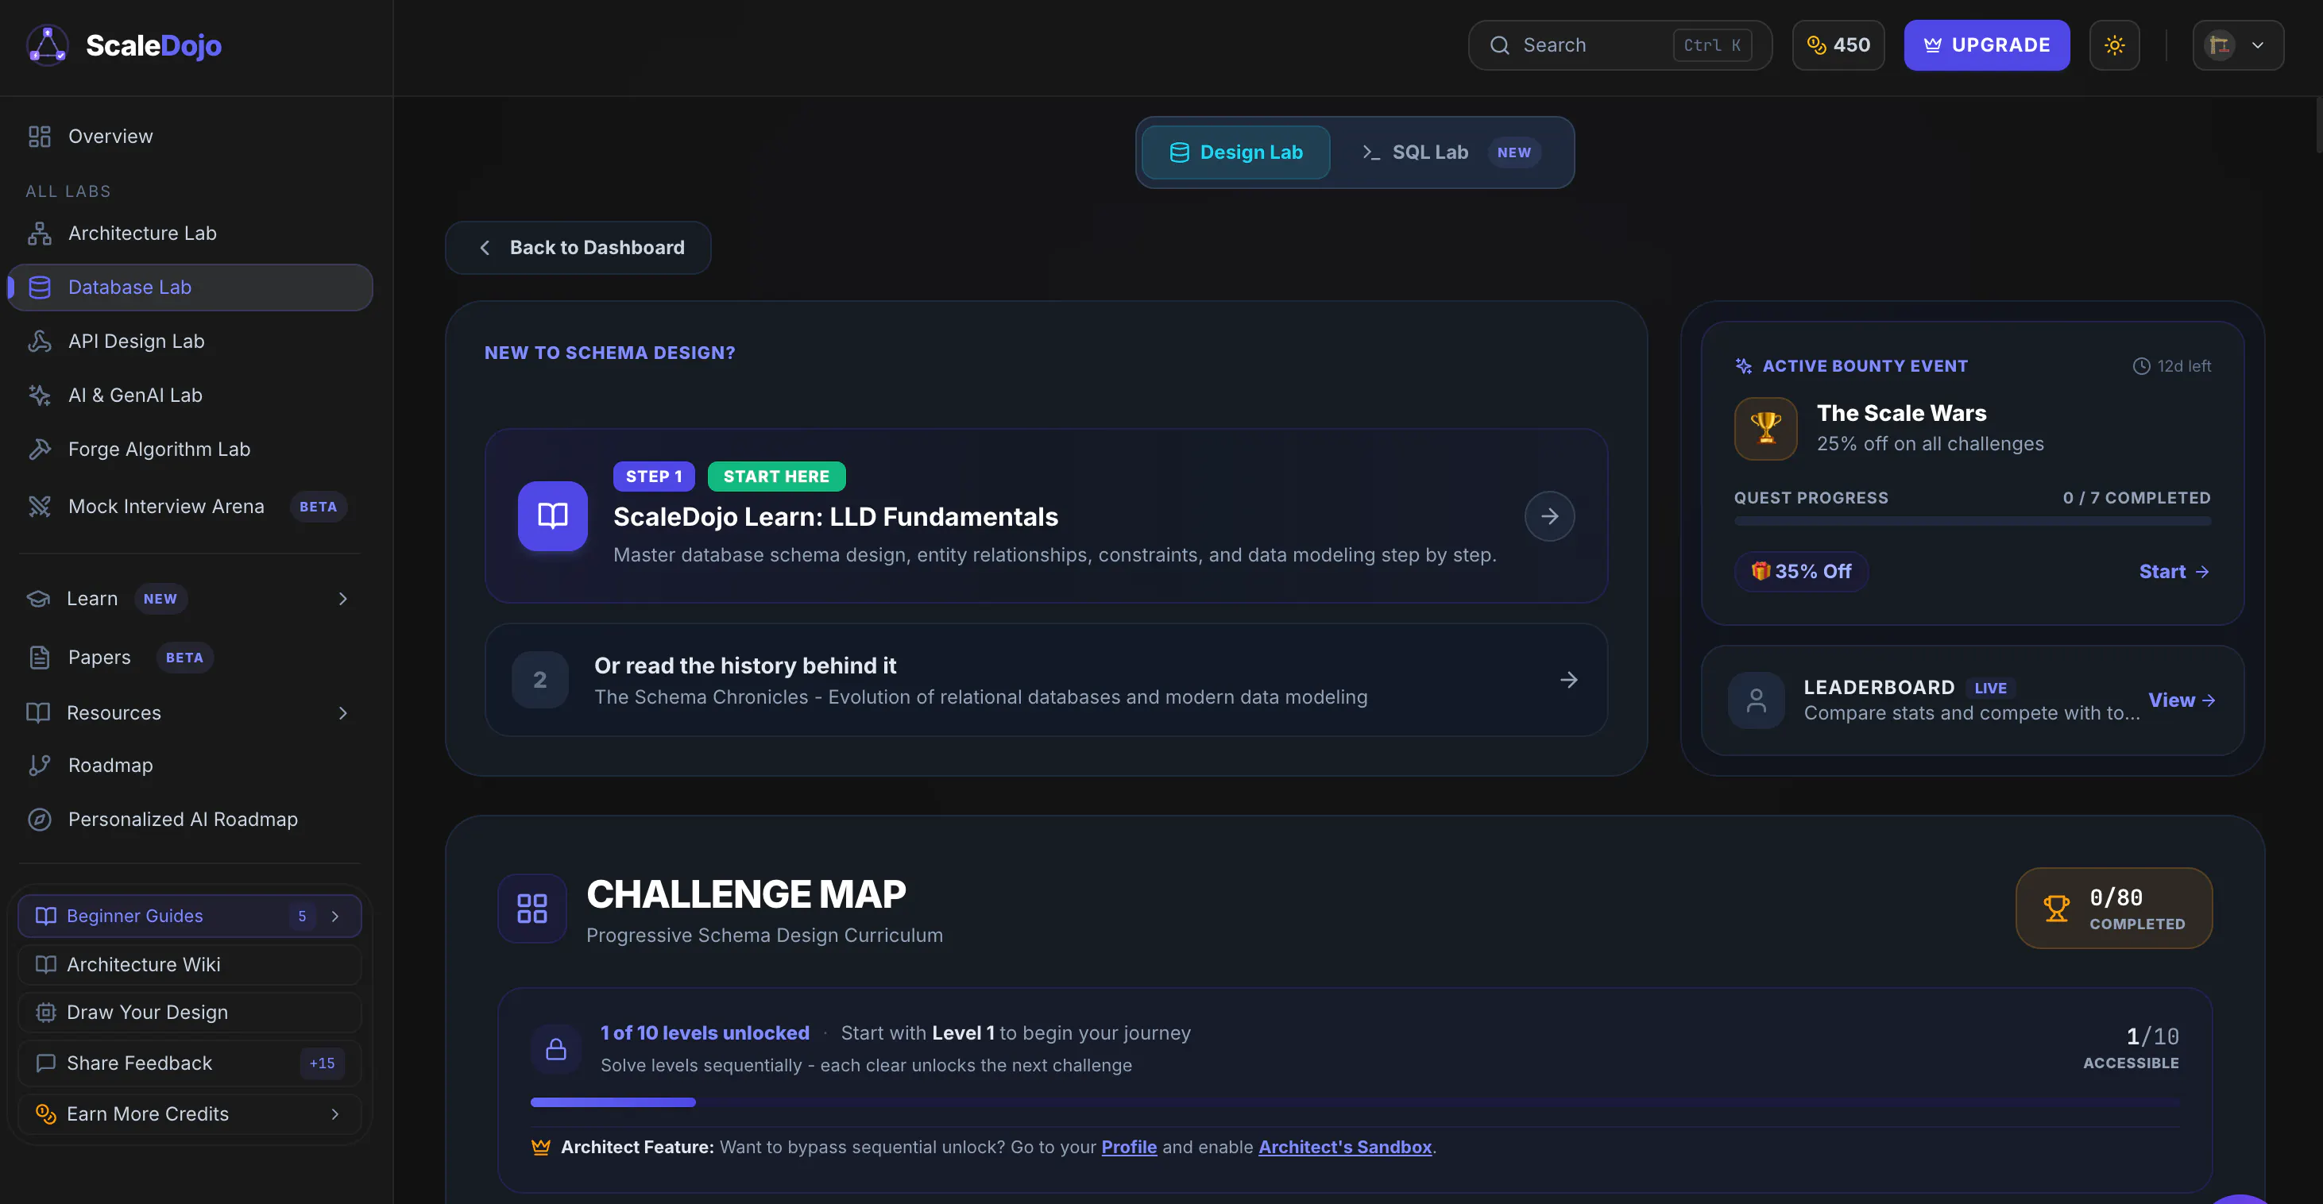Image resolution: width=2323 pixels, height=1204 pixels.
Task: Click the Challenge Map grid icon
Action: tap(532, 909)
